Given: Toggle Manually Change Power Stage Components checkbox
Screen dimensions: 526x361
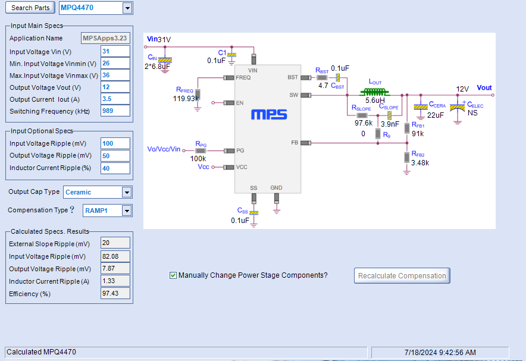Looking at the screenshot, I should [x=173, y=275].
